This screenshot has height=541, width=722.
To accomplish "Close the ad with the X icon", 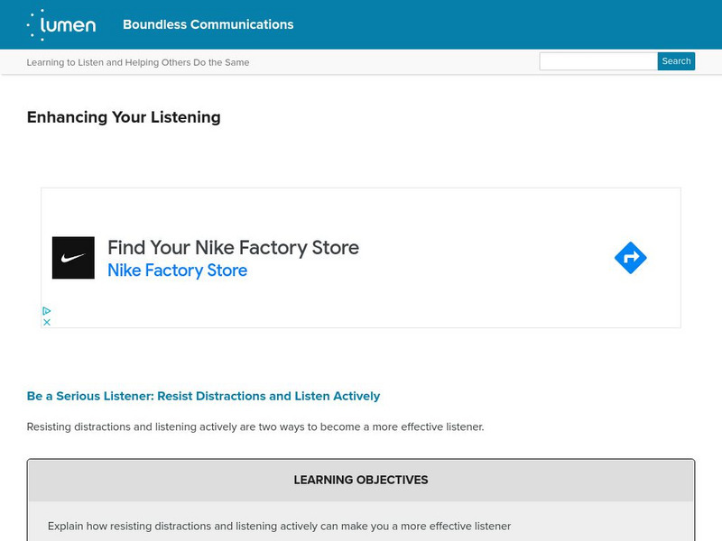I will point(47,322).
